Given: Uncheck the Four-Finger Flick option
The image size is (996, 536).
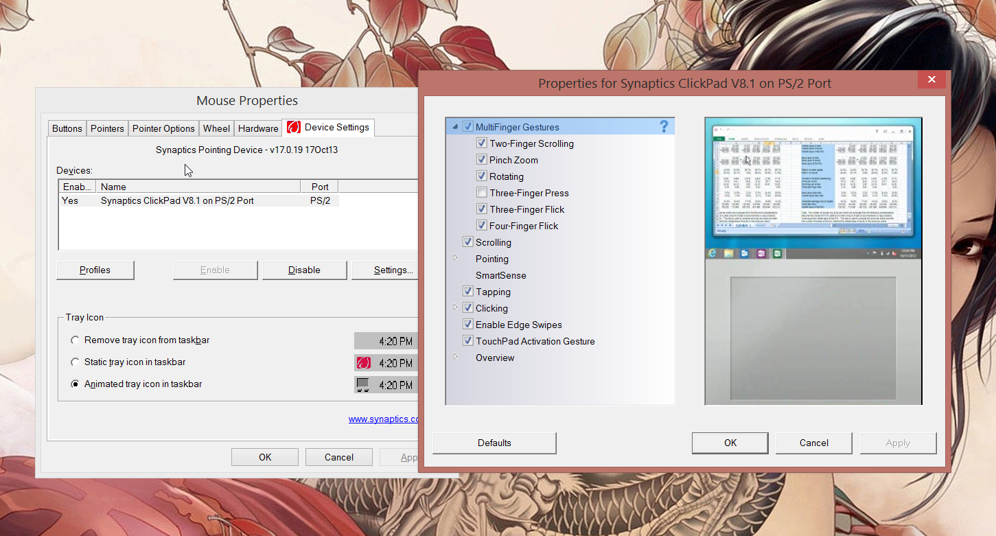Looking at the screenshot, I should [x=482, y=226].
